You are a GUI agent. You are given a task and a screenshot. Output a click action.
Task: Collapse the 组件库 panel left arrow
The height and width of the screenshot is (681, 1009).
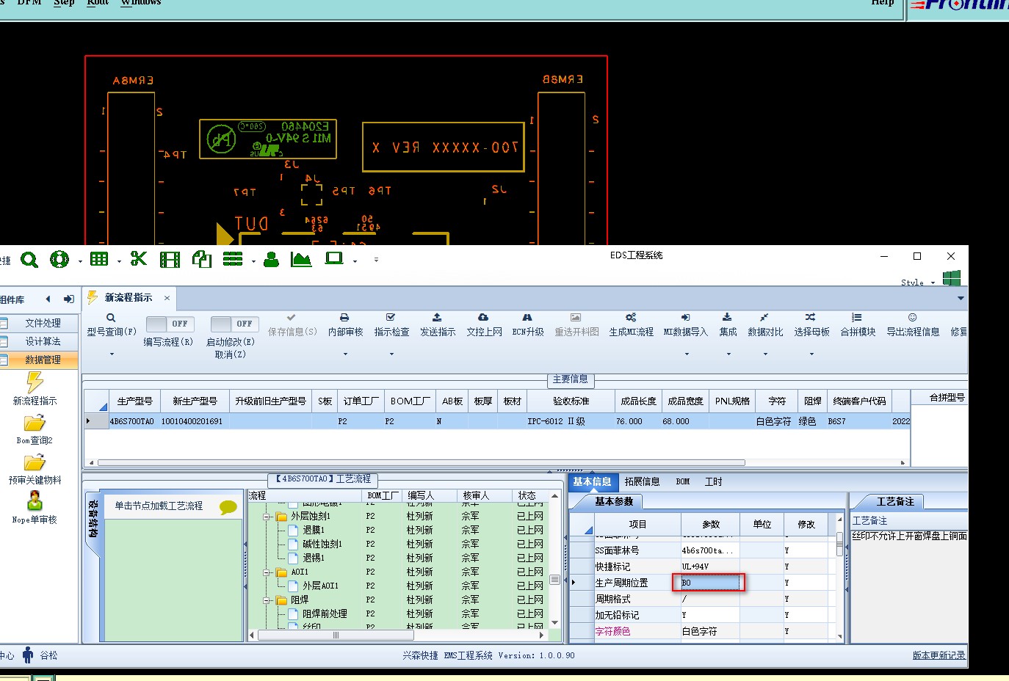point(48,299)
